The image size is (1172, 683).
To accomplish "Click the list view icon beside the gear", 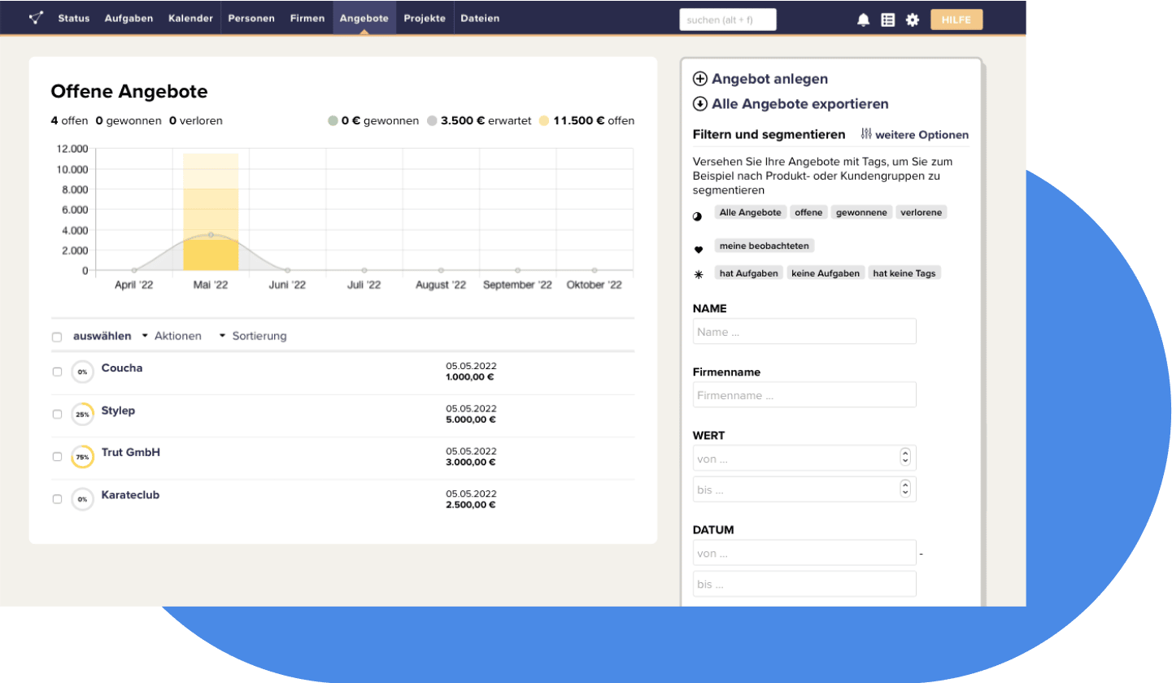I will (x=888, y=20).
